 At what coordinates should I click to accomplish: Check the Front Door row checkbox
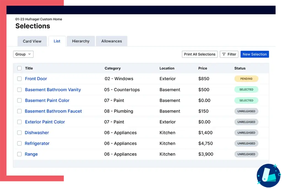(19, 79)
